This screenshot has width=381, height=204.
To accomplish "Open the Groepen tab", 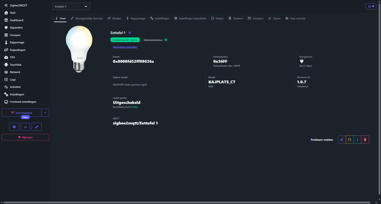I will pyautogui.click(x=256, y=19).
